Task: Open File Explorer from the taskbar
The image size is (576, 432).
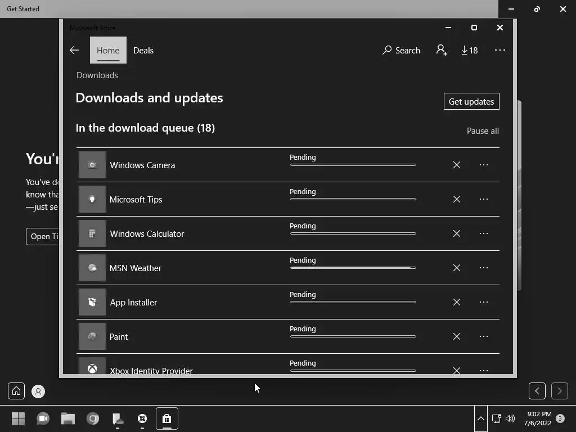Action: coord(68,418)
